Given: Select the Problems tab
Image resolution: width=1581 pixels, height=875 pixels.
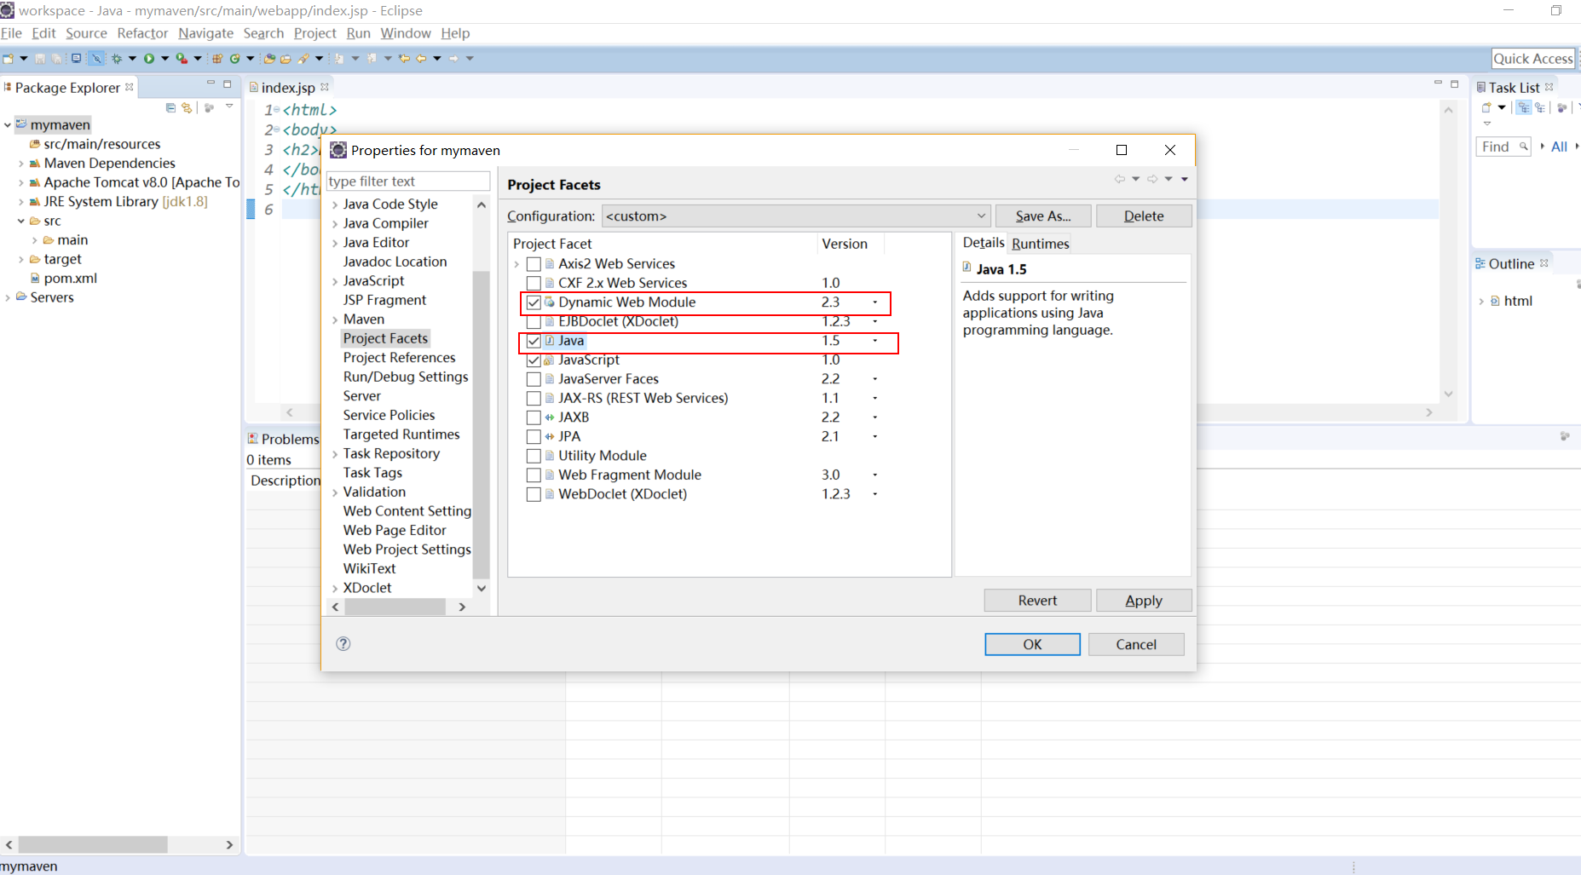Looking at the screenshot, I should [284, 439].
